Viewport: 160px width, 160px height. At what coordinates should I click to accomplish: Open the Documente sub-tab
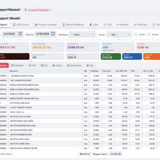pos(74,65)
